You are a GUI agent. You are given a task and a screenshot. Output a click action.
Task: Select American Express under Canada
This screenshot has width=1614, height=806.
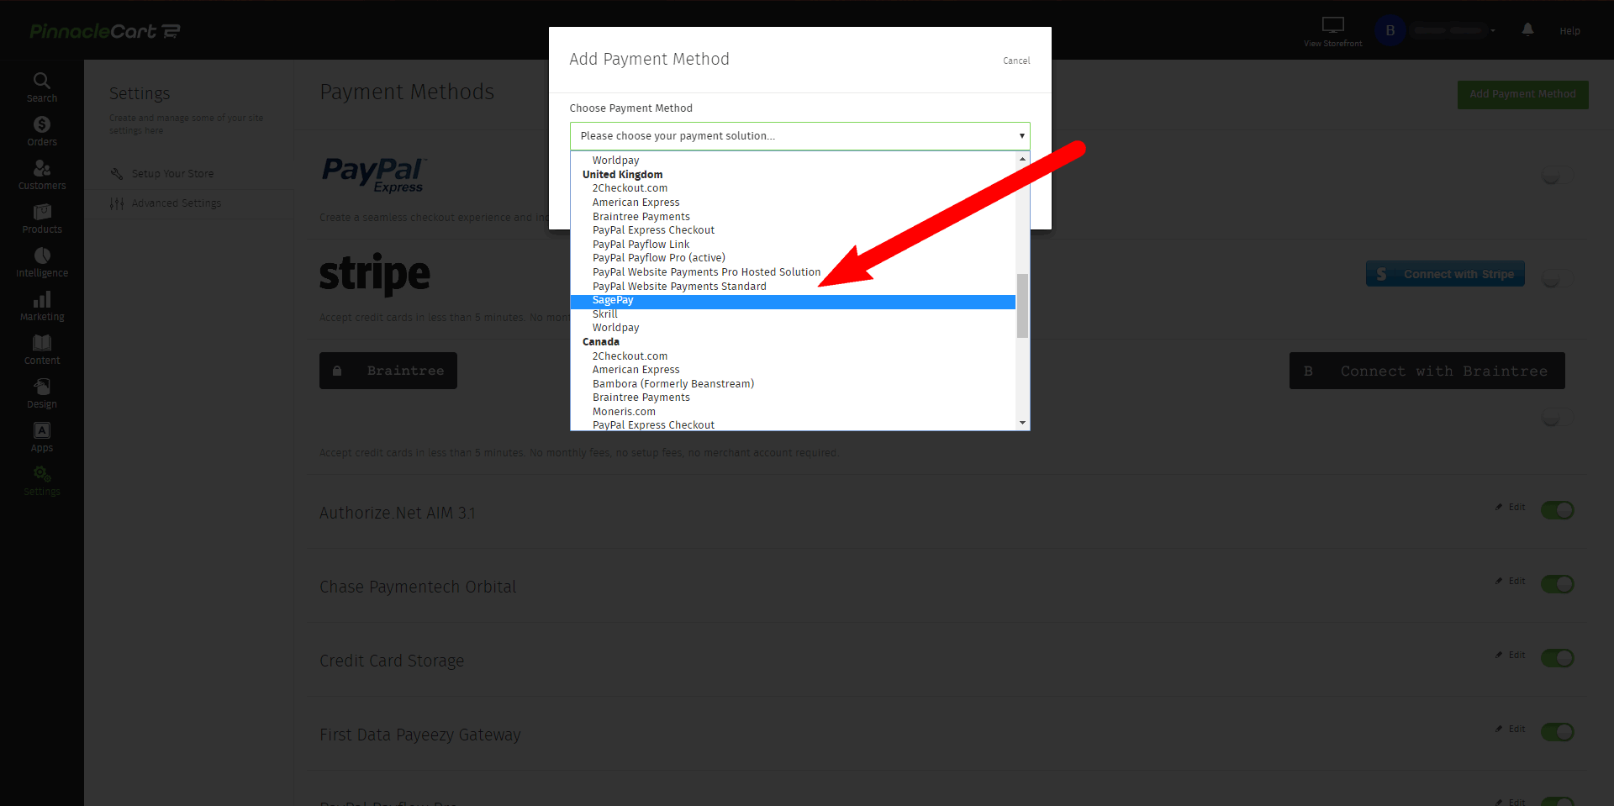click(793, 370)
